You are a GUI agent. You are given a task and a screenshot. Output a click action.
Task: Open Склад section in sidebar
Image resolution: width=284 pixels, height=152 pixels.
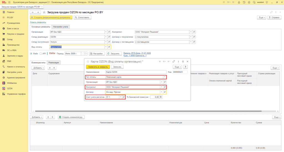(x=10, y=39)
